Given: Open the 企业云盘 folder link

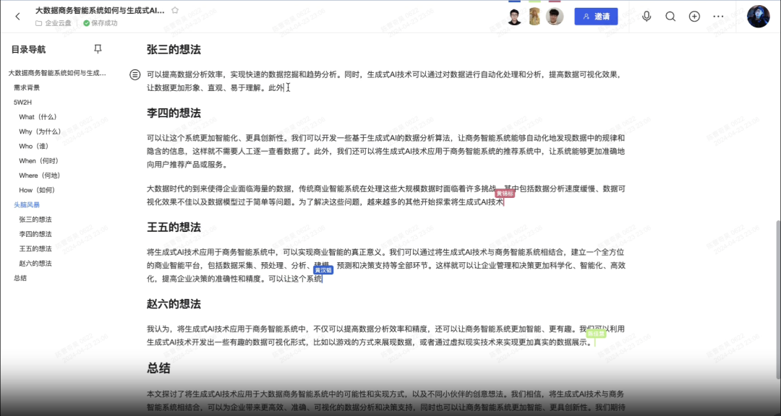Looking at the screenshot, I should coord(58,23).
